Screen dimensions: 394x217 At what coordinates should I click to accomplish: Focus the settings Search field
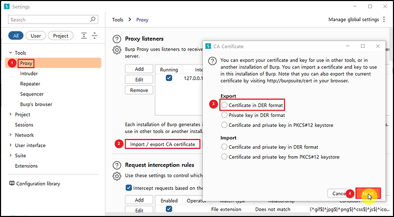click(x=53, y=19)
